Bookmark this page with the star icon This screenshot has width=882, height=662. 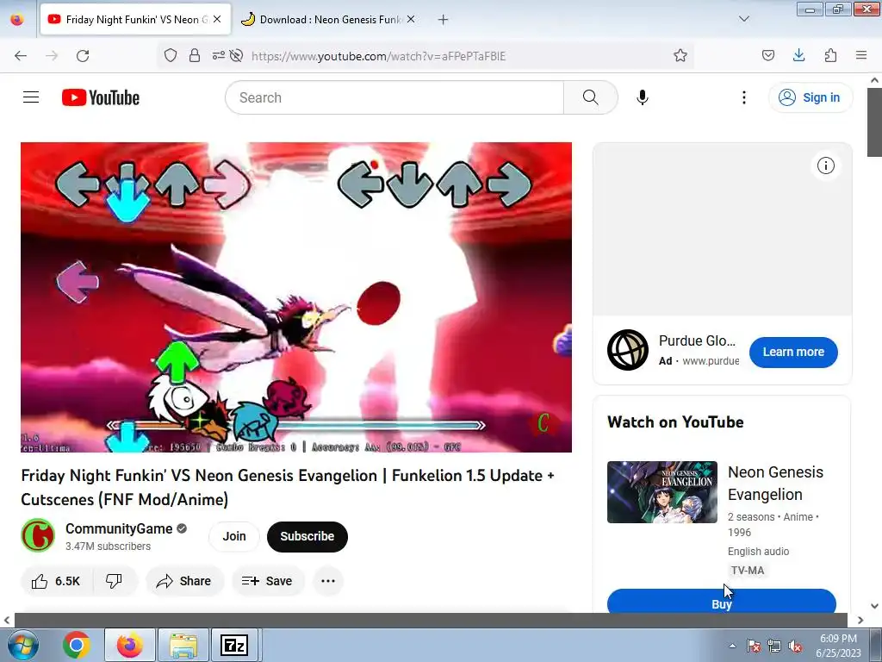tap(680, 55)
